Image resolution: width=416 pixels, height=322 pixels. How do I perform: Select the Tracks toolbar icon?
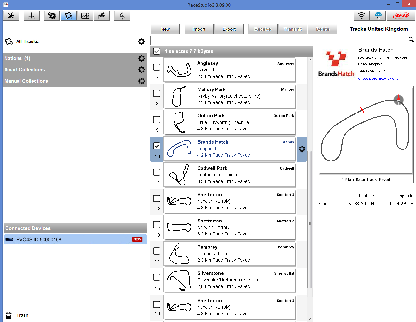pyautogui.click(x=69, y=16)
